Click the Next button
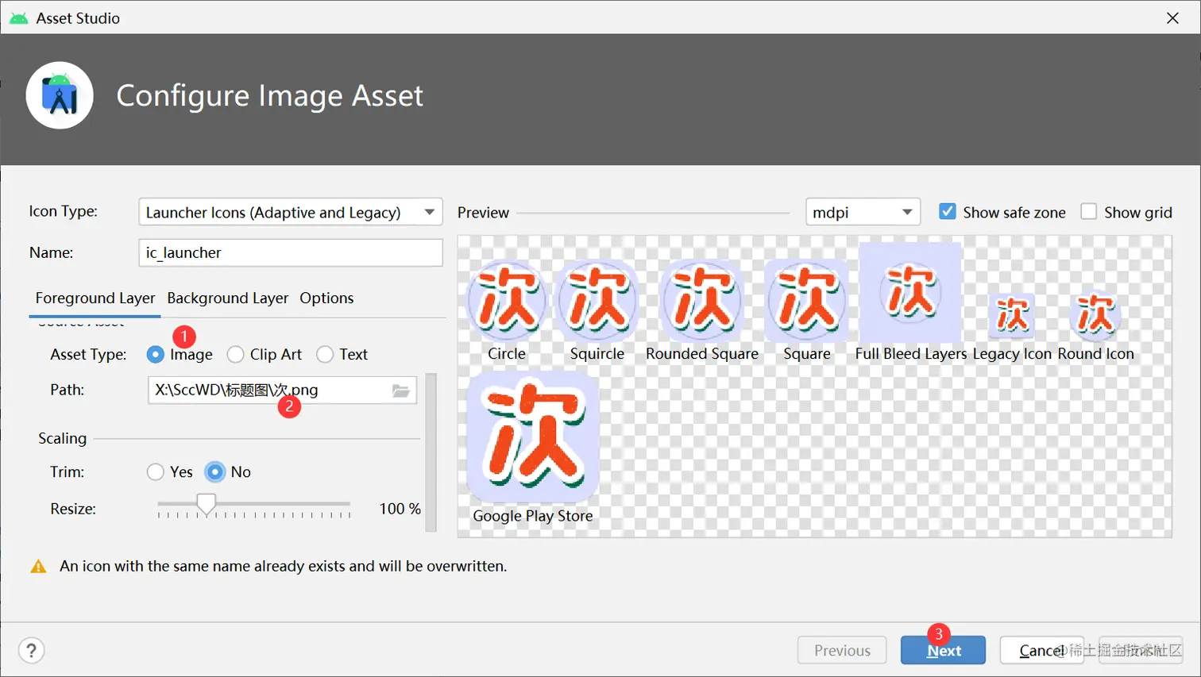 coord(942,649)
